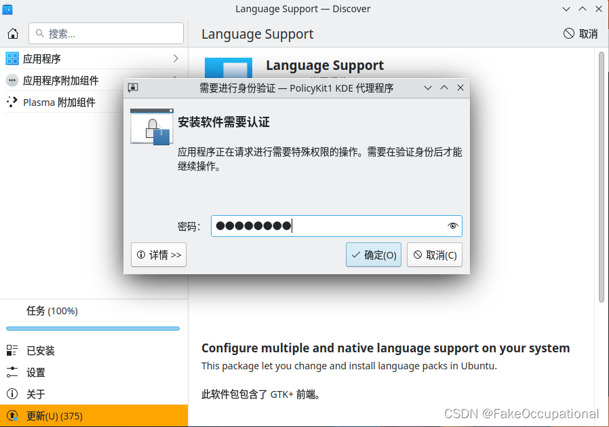This screenshot has width=609, height=427.
Task: Open 设置 settings page
Action: [x=93, y=373]
